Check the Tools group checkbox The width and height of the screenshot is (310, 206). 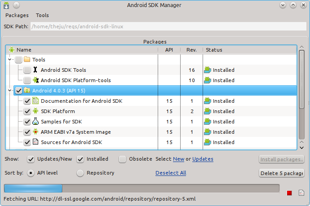point(18,59)
